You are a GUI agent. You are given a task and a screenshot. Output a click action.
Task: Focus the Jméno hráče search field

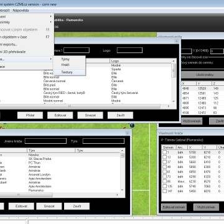pyautogui.click(x=45, y=141)
